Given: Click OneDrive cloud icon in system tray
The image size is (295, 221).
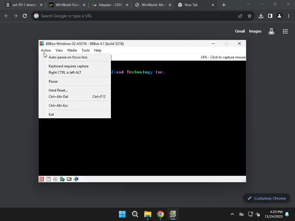Looking at the screenshot, I should point(241,214).
